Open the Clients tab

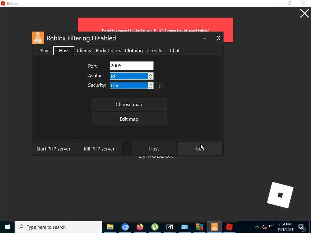click(x=84, y=51)
